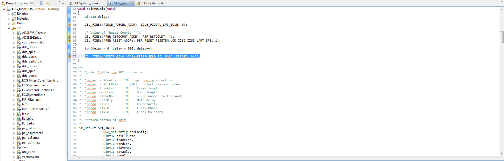504x161 pixels.
Task: Click file icon of pal_osSem.c
Action: (x=19, y=138)
